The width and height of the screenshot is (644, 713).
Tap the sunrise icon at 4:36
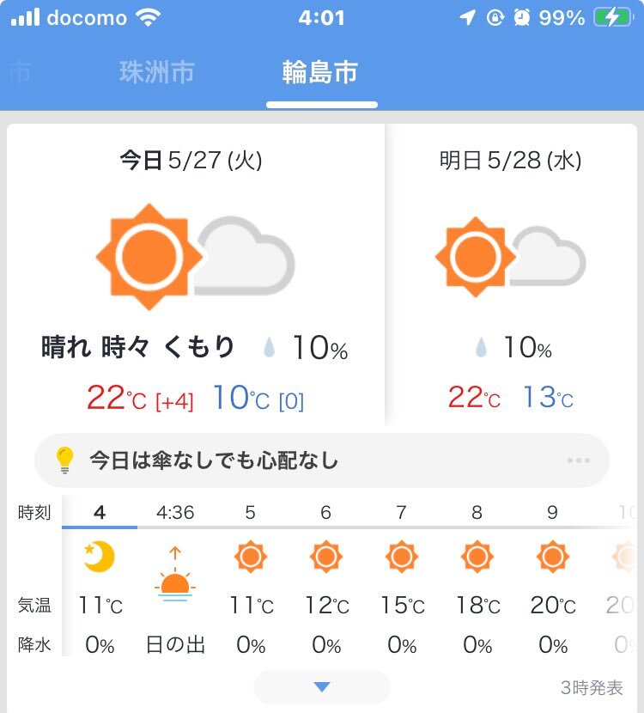[175, 574]
